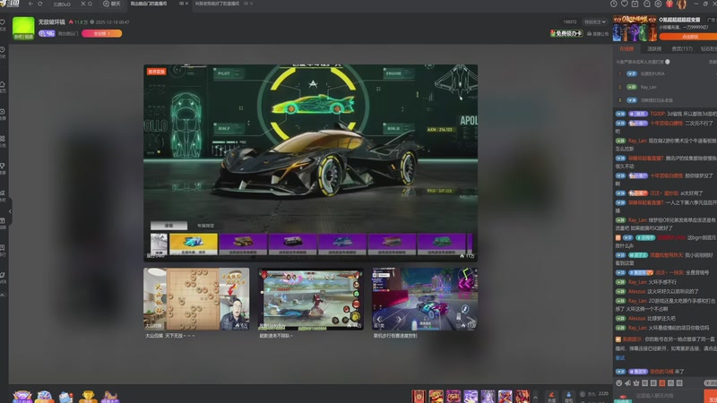Image resolution: width=717 pixels, height=403 pixels.
Task: Open the messages speech bubble icon
Action: point(646,4)
